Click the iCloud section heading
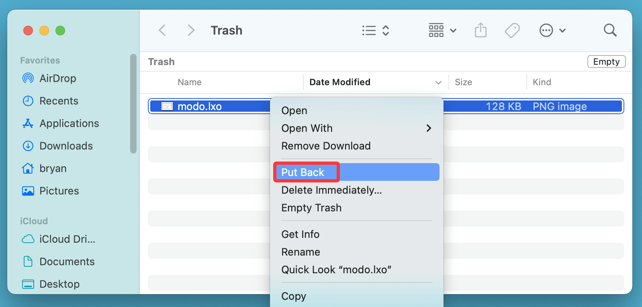Image resolution: width=642 pixels, height=307 pixels. click(34, 221)
